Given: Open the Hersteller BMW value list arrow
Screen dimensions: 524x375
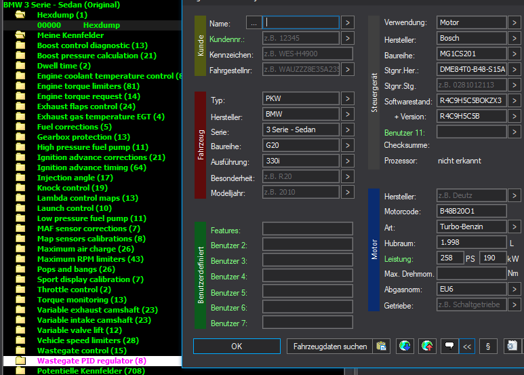Looking at the screenshot, I should click(x=348, y=115).
